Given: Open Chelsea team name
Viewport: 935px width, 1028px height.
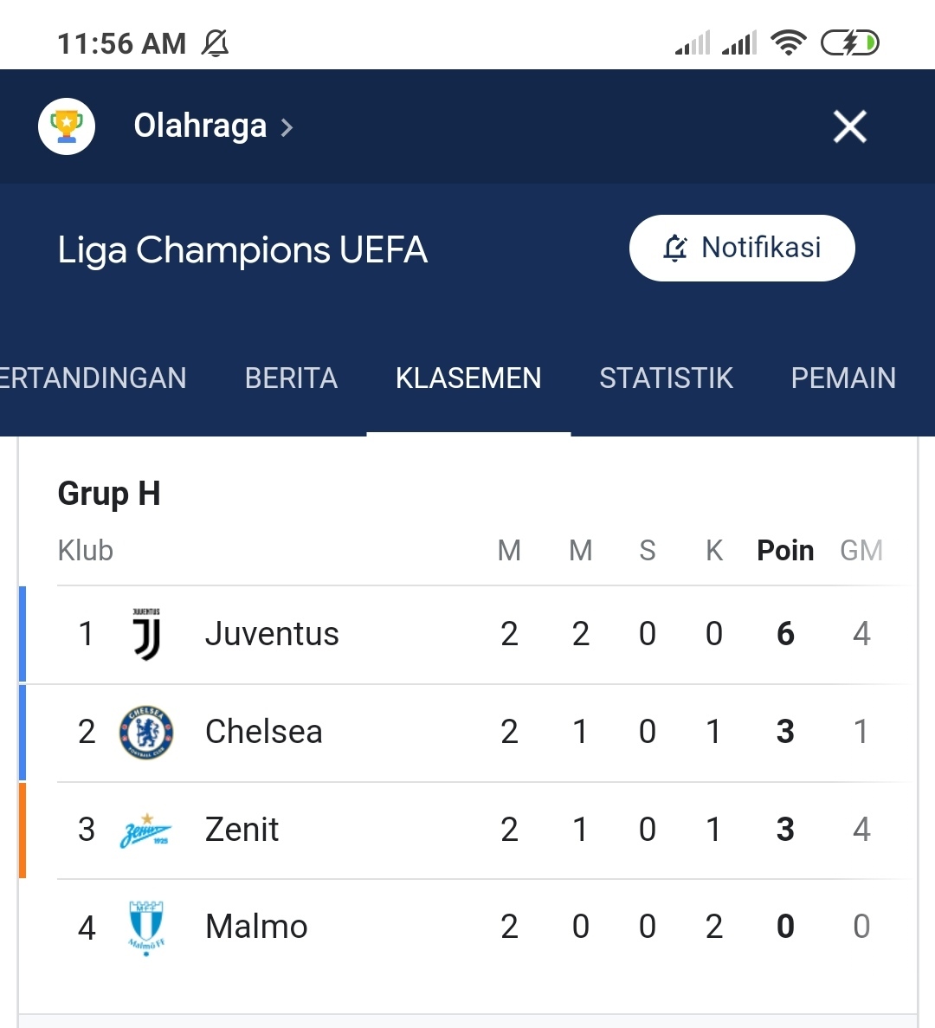Looking at the screenshot, I should point(263,732).
